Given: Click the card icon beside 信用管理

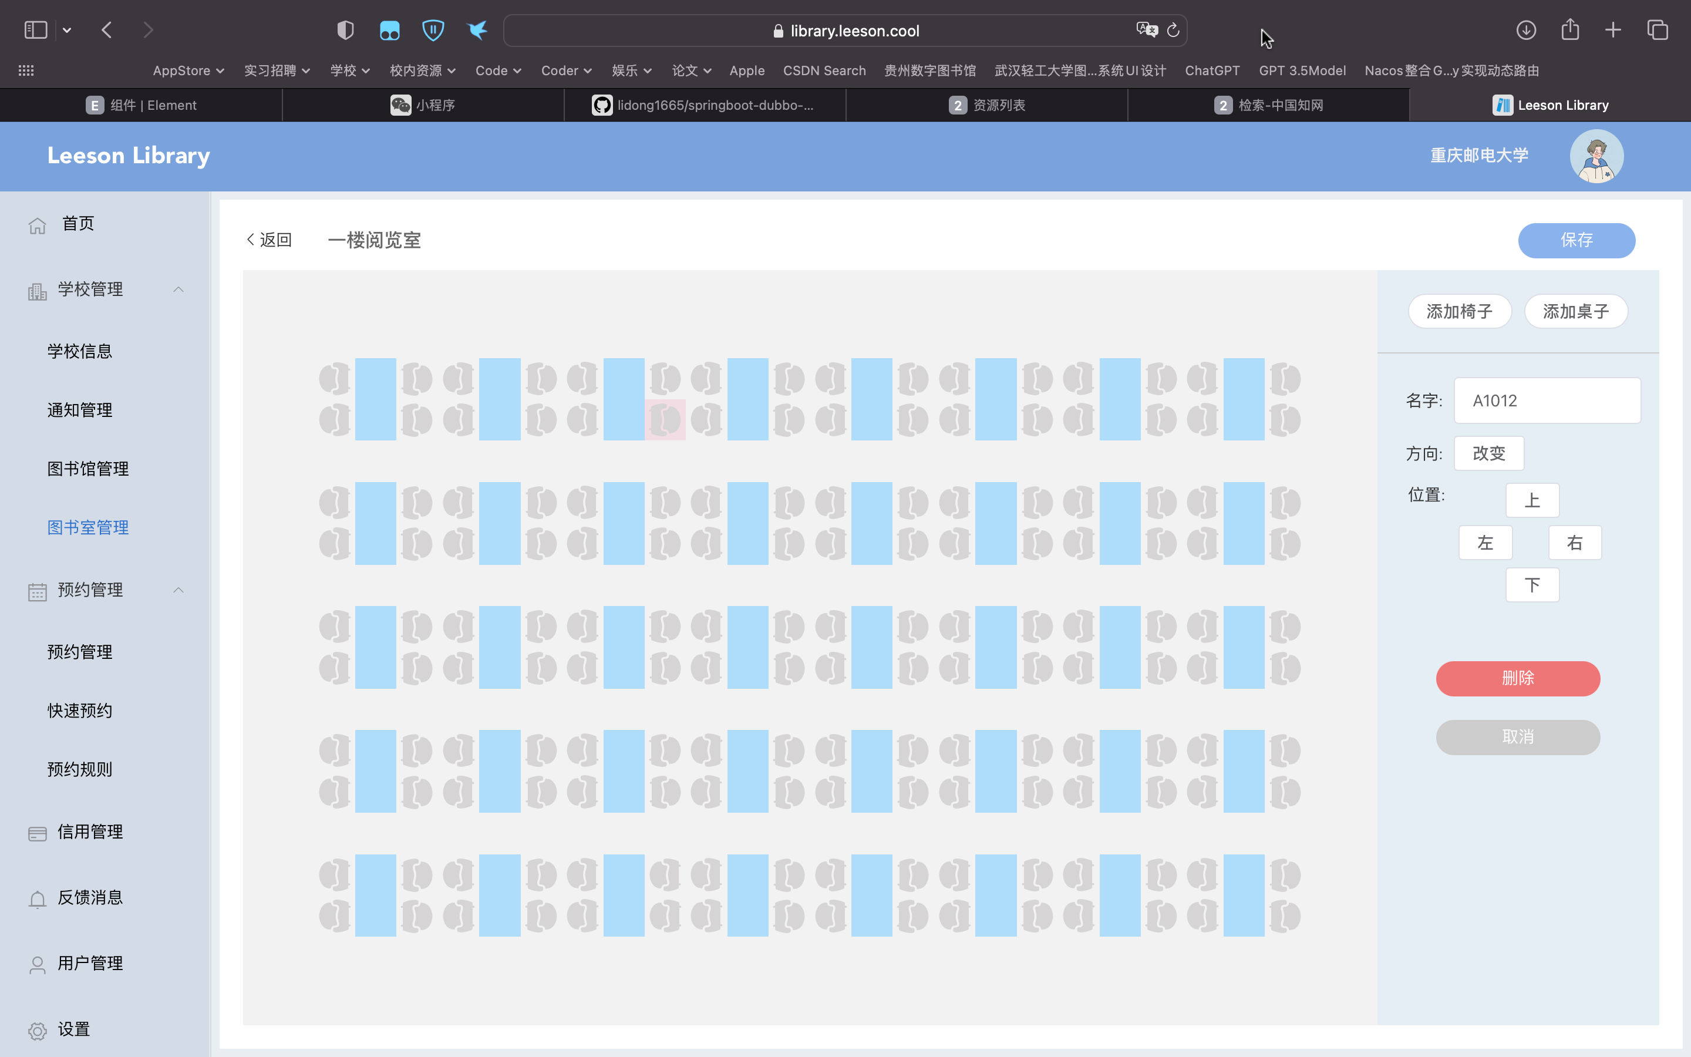Looking at the screenshot, I should pyautogui.click(x=37, y=833).
